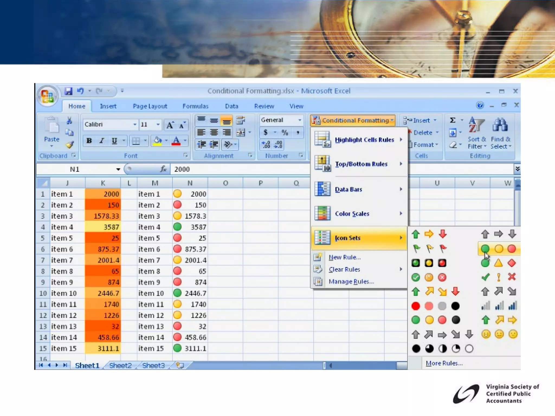The image size is (555, 416).
Task: Open the Calibri font name dropdown
Action: (x=135, y=124)
